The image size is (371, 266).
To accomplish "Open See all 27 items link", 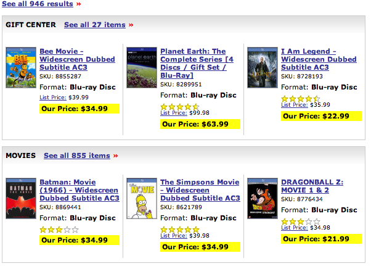I will 94,25.
